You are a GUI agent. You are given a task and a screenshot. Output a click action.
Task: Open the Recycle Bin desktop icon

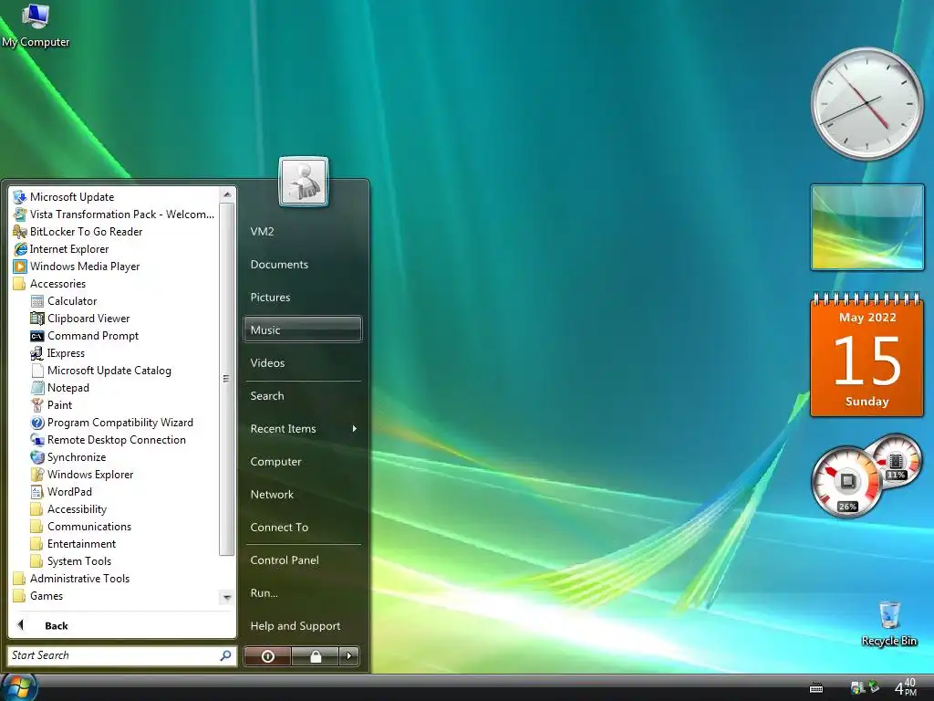(x=888, y=623)
